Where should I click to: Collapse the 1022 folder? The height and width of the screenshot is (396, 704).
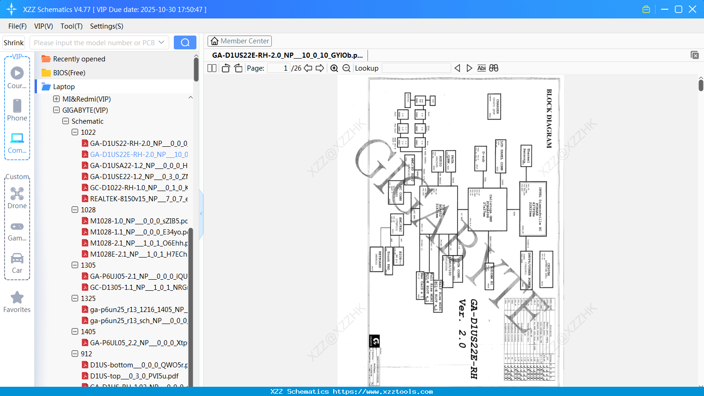coord(75,132)
